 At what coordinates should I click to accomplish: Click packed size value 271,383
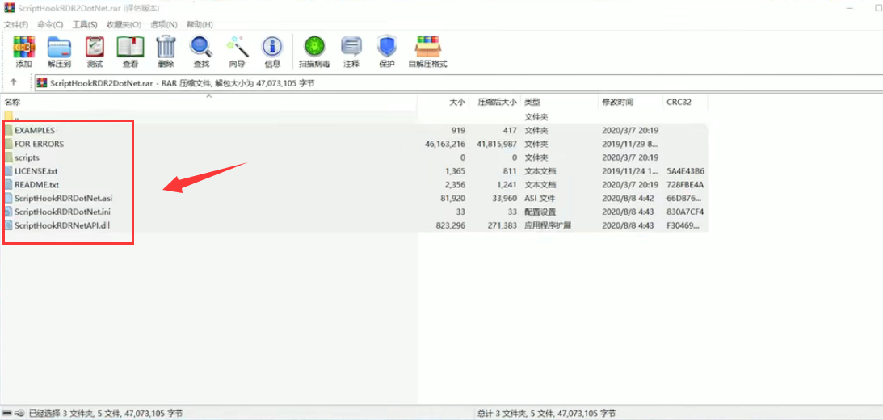point(502,226)
